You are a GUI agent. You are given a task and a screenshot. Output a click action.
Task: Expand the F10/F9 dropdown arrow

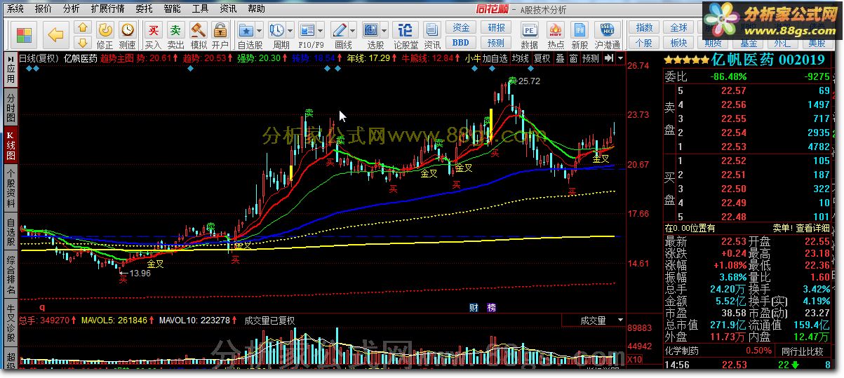click(x=321, y=31)
